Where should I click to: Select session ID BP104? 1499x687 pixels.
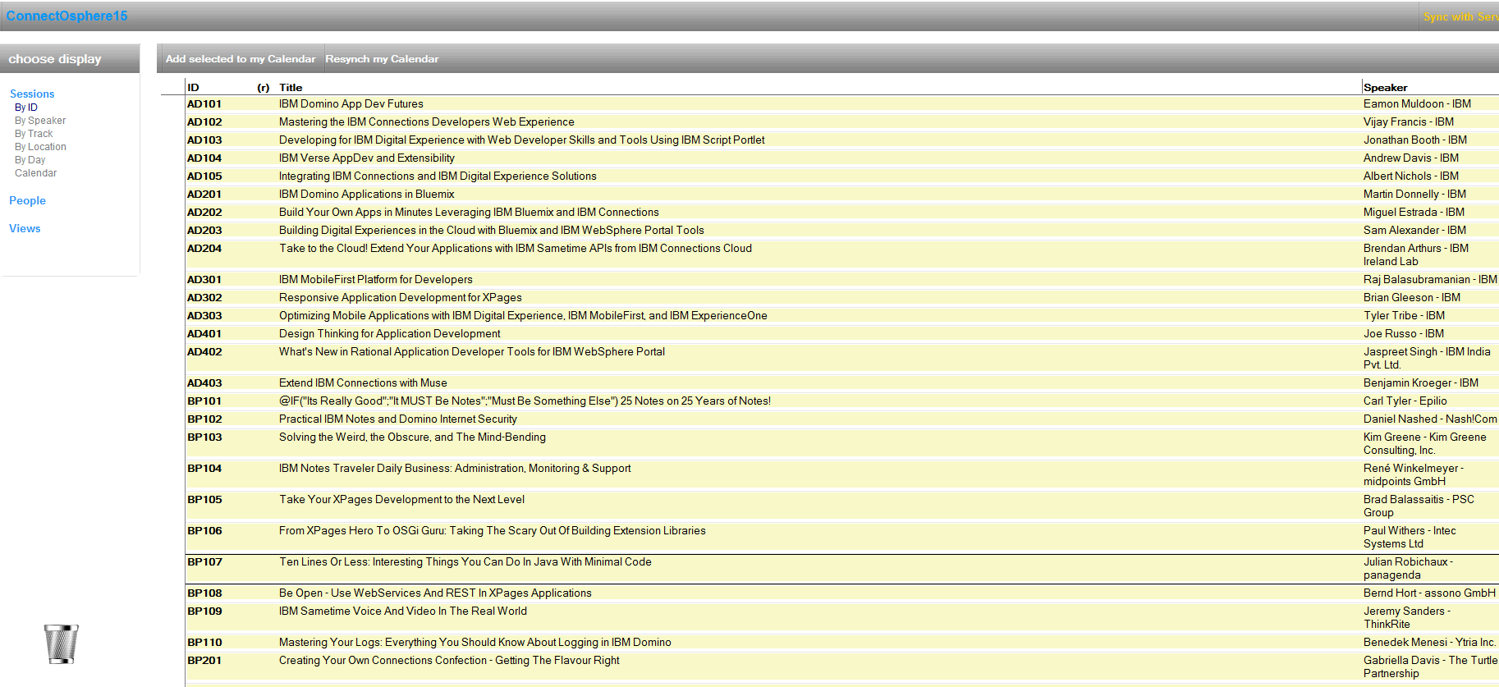tap(204, 469)
